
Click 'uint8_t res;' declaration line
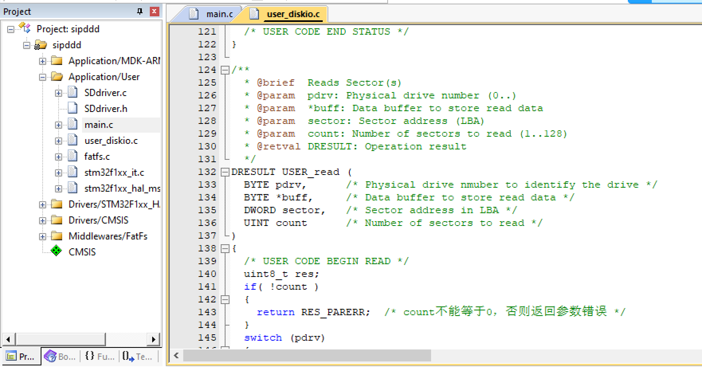tap(281, 274)
